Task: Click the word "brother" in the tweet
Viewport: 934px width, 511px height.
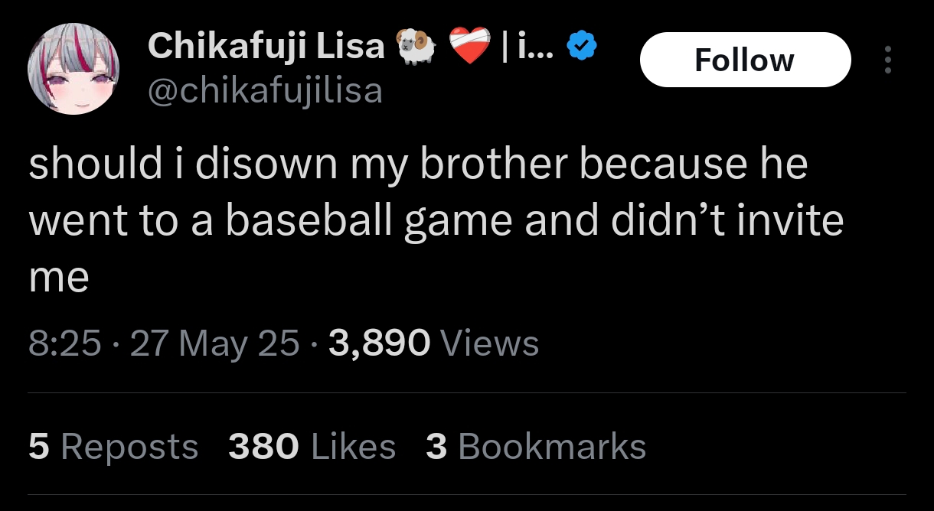Action: tap(495, 164)
